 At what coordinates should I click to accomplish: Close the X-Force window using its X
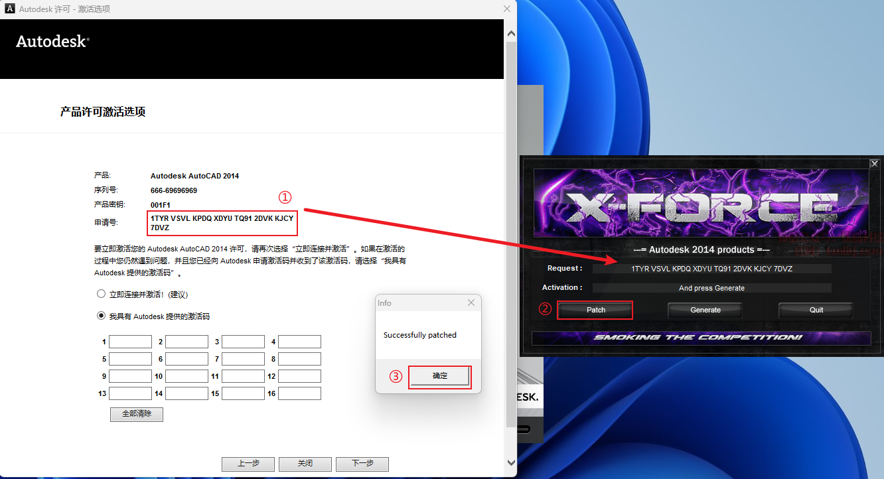[x=875, y=163]
